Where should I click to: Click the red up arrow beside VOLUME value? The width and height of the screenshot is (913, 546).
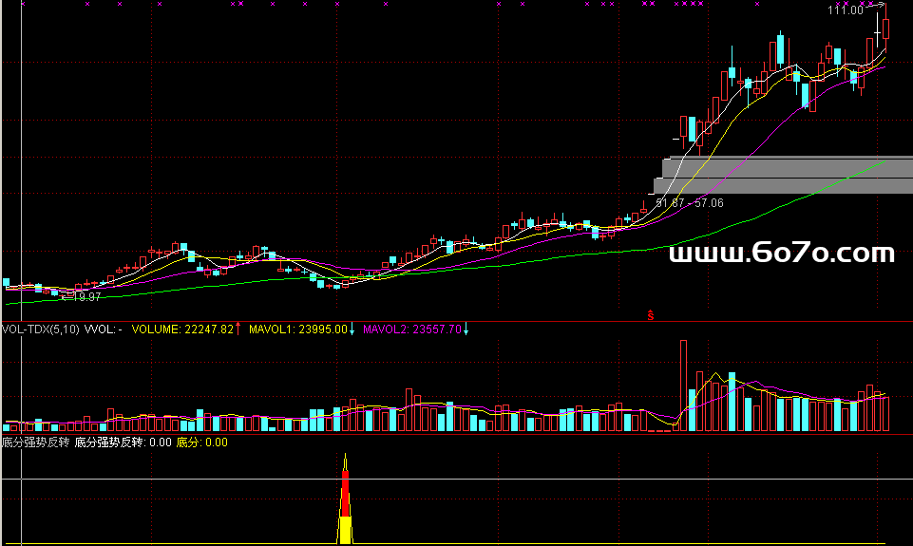pos(238,329)
